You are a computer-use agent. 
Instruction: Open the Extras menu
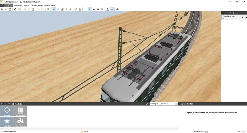40,5
